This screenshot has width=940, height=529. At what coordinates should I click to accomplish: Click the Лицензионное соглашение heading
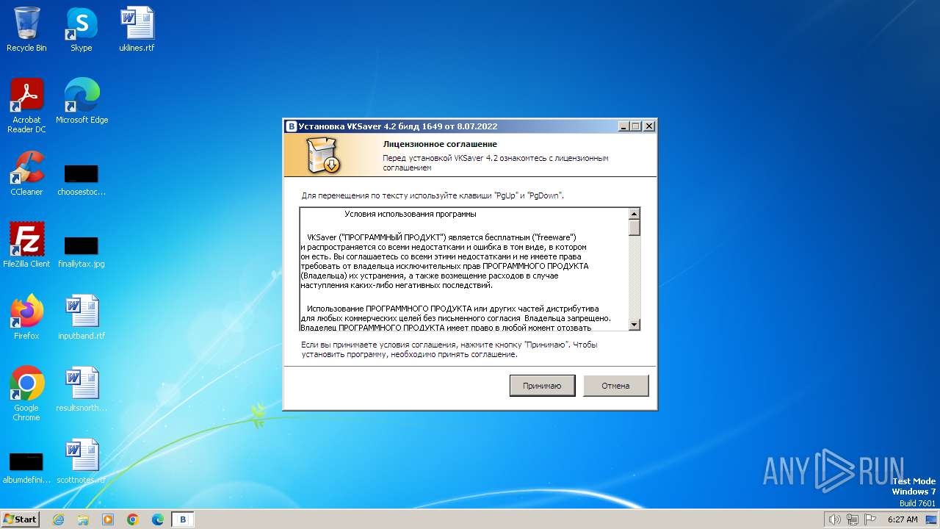point(440,144)
